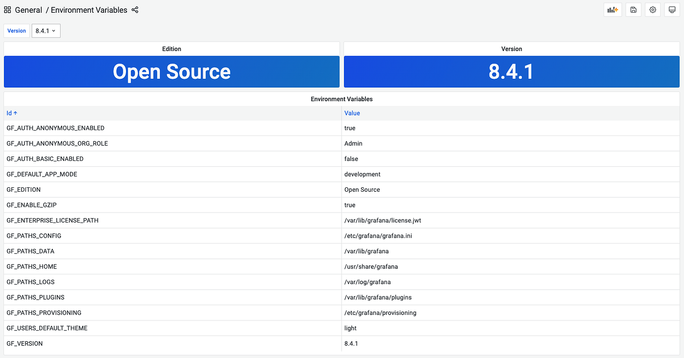684x358 pixels.
Task: Click the 8.4.1 version stat value
Action: pos(512,71)
